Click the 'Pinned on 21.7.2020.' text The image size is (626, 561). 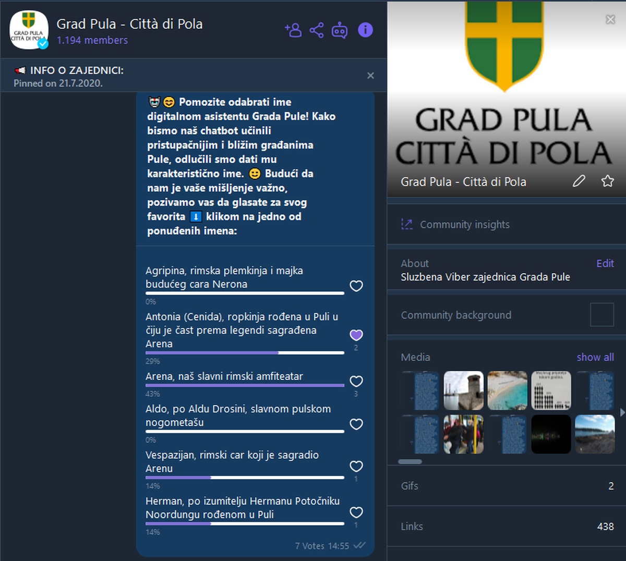pyautogui.click(x=58, y=83)
